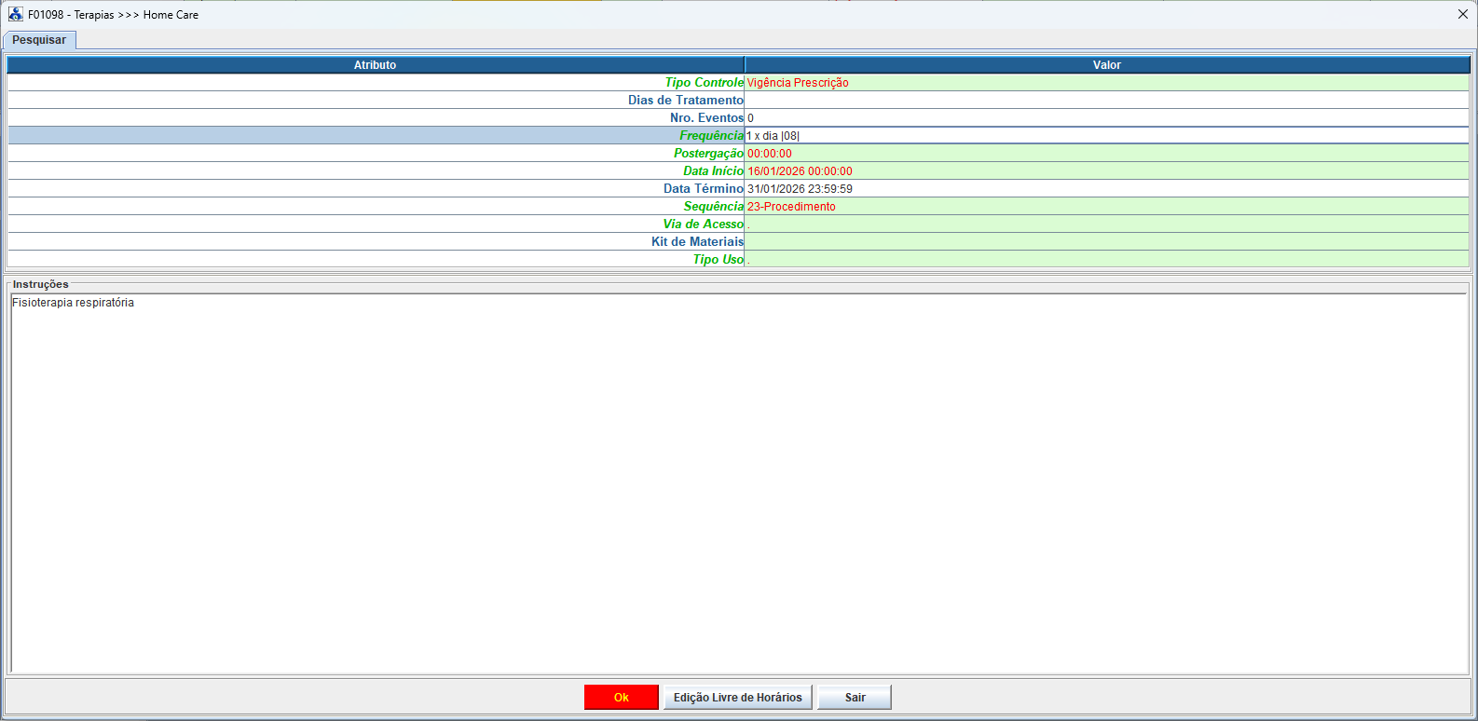
Task: Click the application icon in the title bar
Action: [x=16, y=14]
